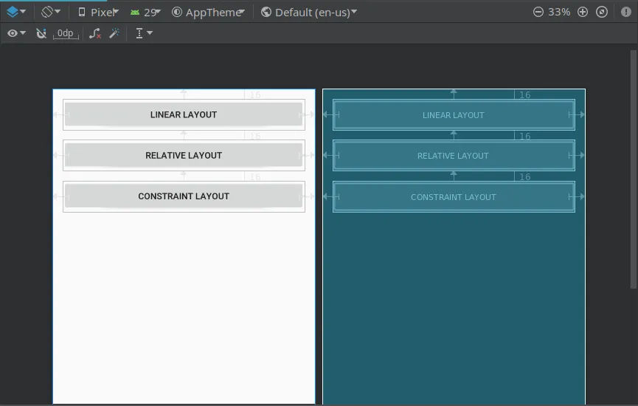Viewport: 638px width, 406px height.
Task: Click the zoom to fit screen icon
Action: (602, 12)
